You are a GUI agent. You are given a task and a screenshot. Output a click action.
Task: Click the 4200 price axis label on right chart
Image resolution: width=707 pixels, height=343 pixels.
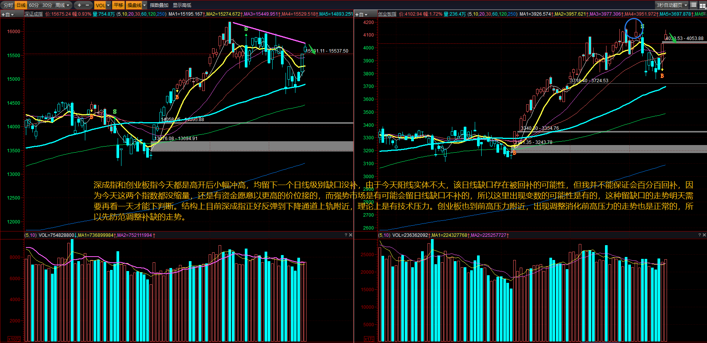coord(369,22)
